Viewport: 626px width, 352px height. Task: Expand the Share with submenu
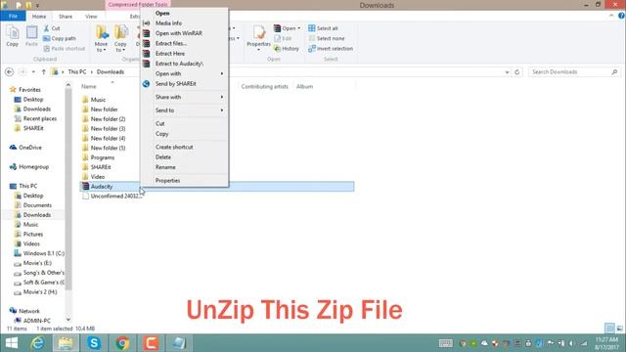click(x=185, y=97)
